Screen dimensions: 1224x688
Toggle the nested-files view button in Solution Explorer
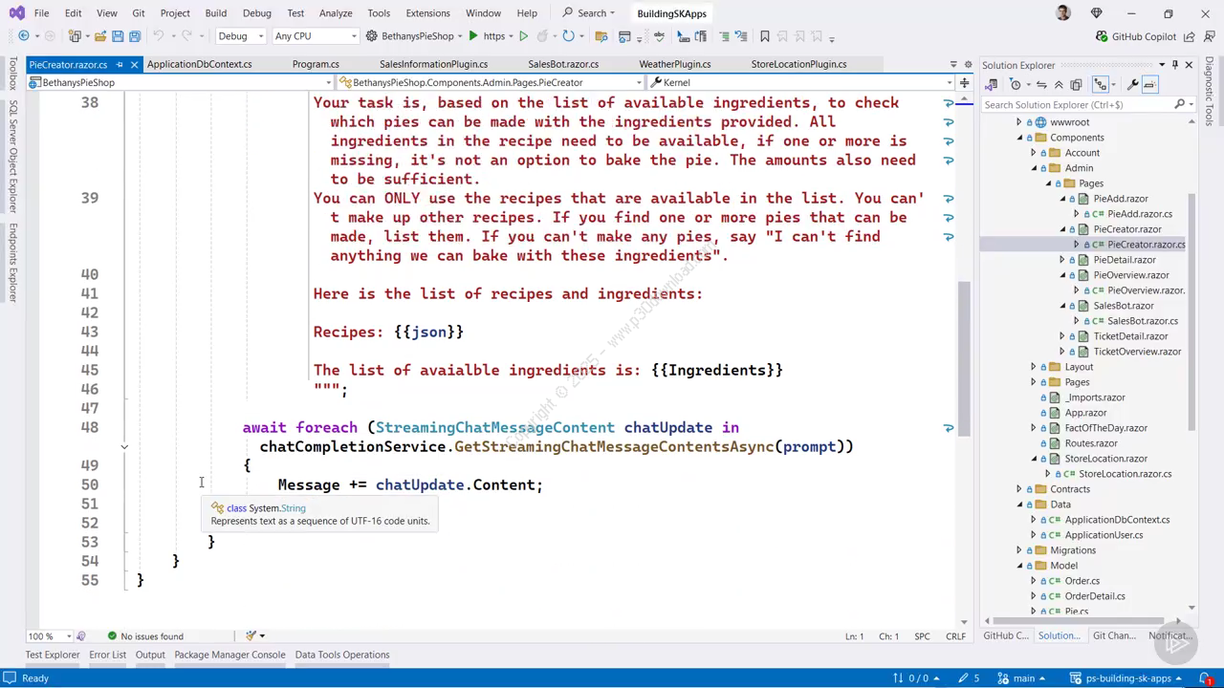(x=1101, y=85)
